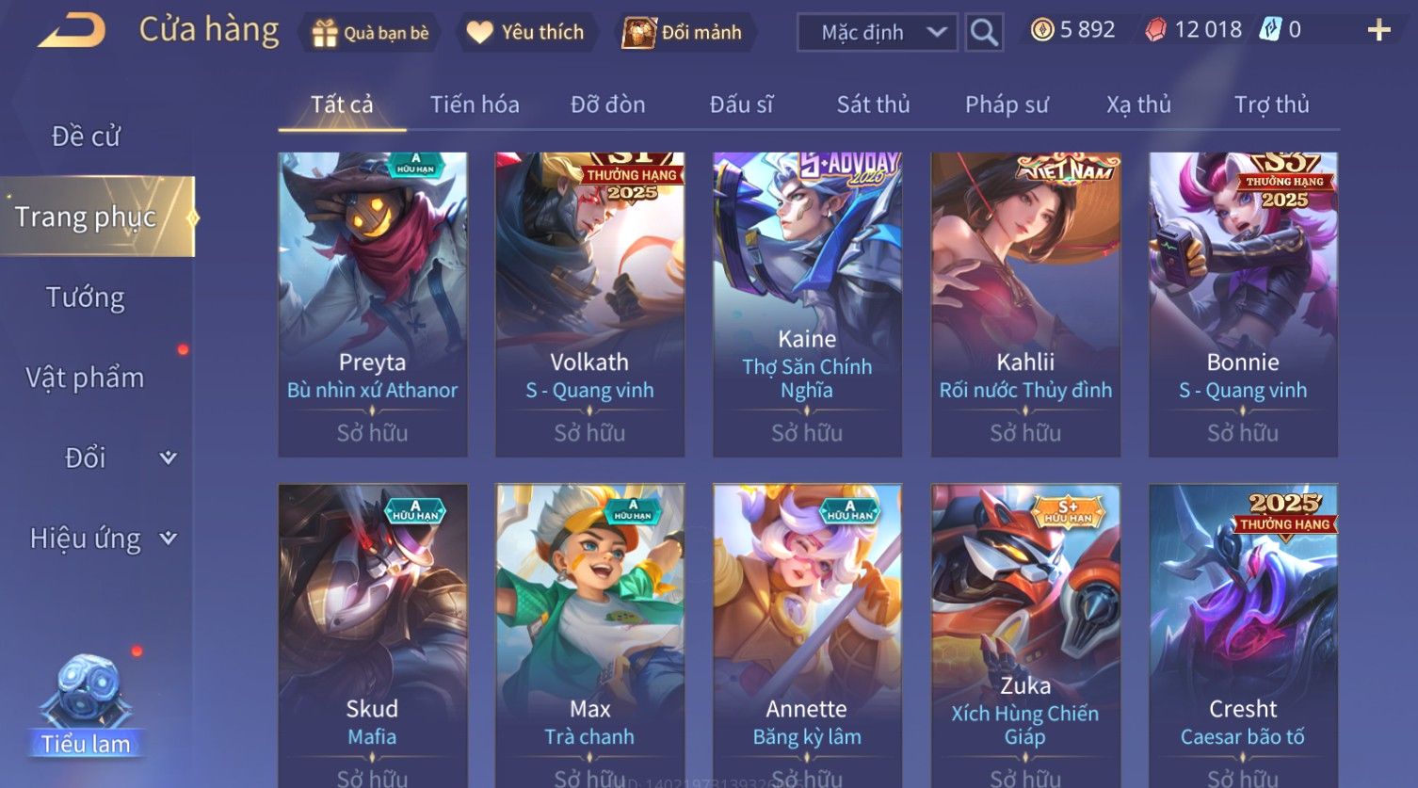Select the Kahlii Rối nước Thủy đình skin
The image size is (1418, 788).
(1025, 305)
